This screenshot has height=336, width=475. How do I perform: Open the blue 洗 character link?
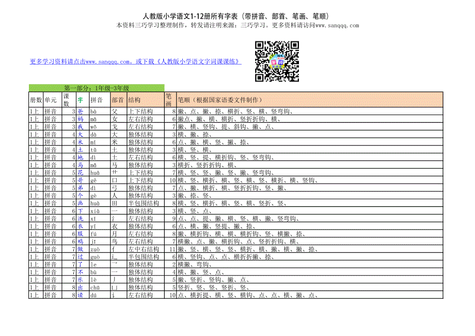(x=80, y=219)
